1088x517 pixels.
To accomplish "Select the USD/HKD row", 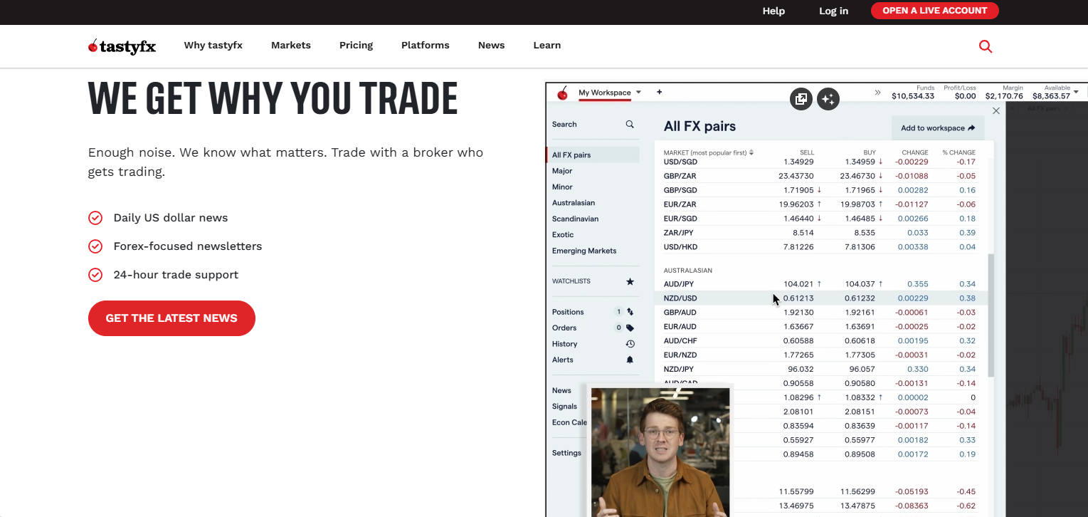I will pos(820,247).
